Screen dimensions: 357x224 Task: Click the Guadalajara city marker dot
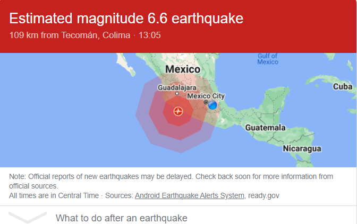point(177,94)
